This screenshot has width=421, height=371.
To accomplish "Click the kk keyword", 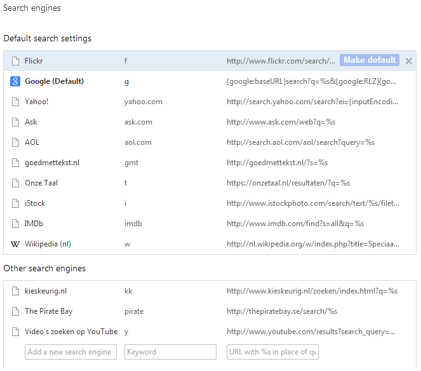I will (x=128, y=291).
